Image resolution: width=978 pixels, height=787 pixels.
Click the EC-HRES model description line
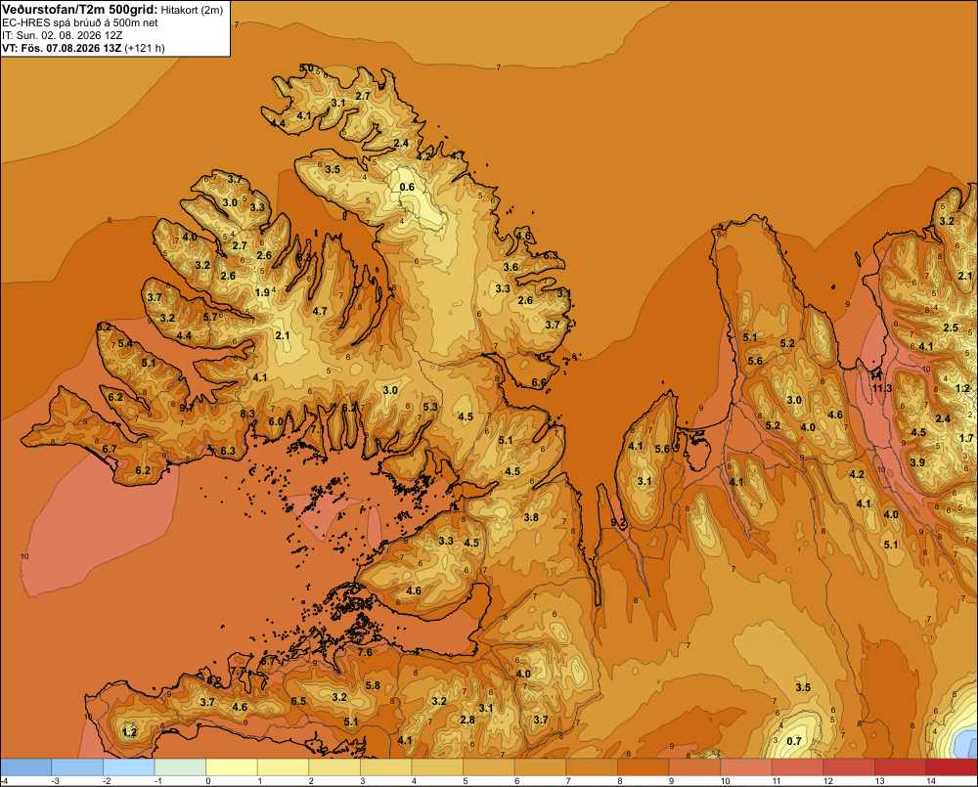(x=80, y=22)
